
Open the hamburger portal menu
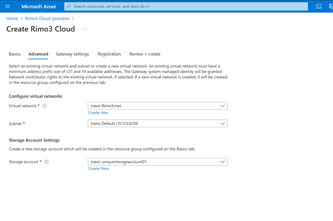point(8,6)
